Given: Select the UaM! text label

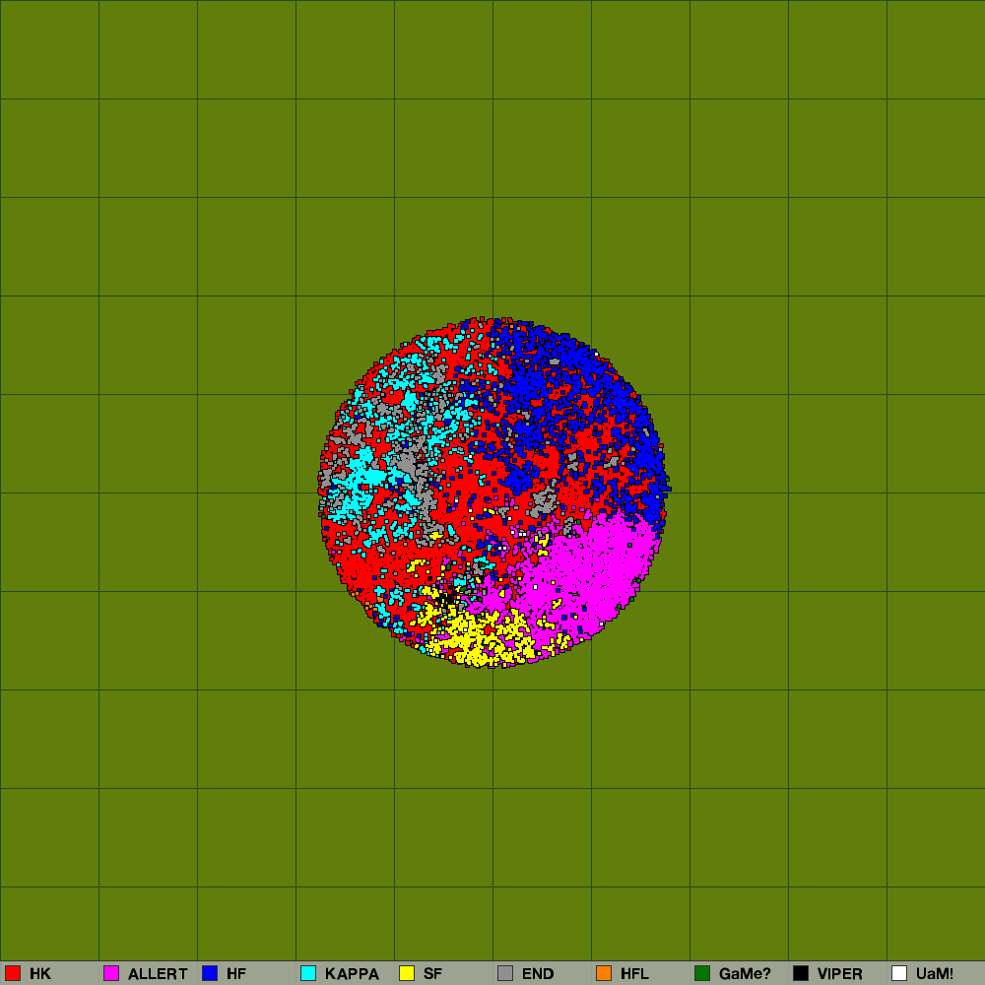Looking at the screenshot, I should [x=935, y=974].
